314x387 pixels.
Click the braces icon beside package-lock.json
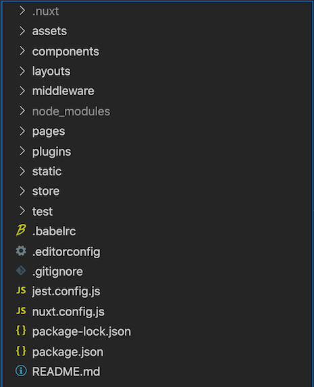(x=21, y=330)
